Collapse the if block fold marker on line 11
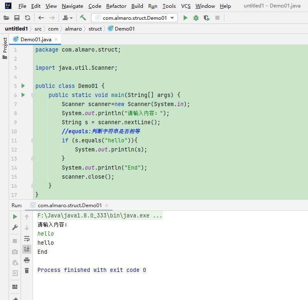308x300 pixels. (33, 141)
